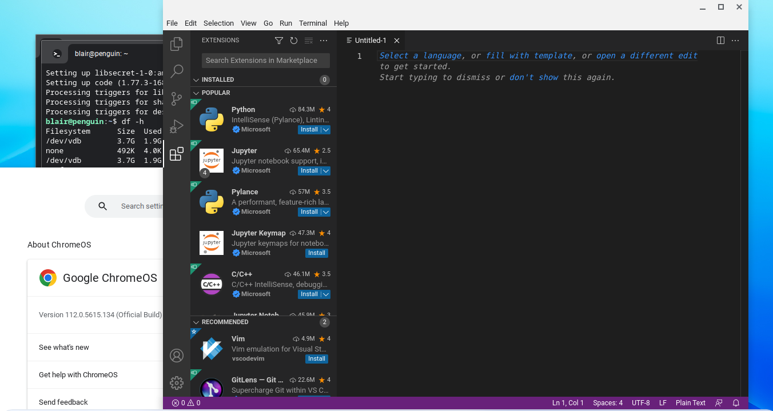Click the feedback icon in status bar
Viewport: 773px width, 411px height.
point(719,403)
